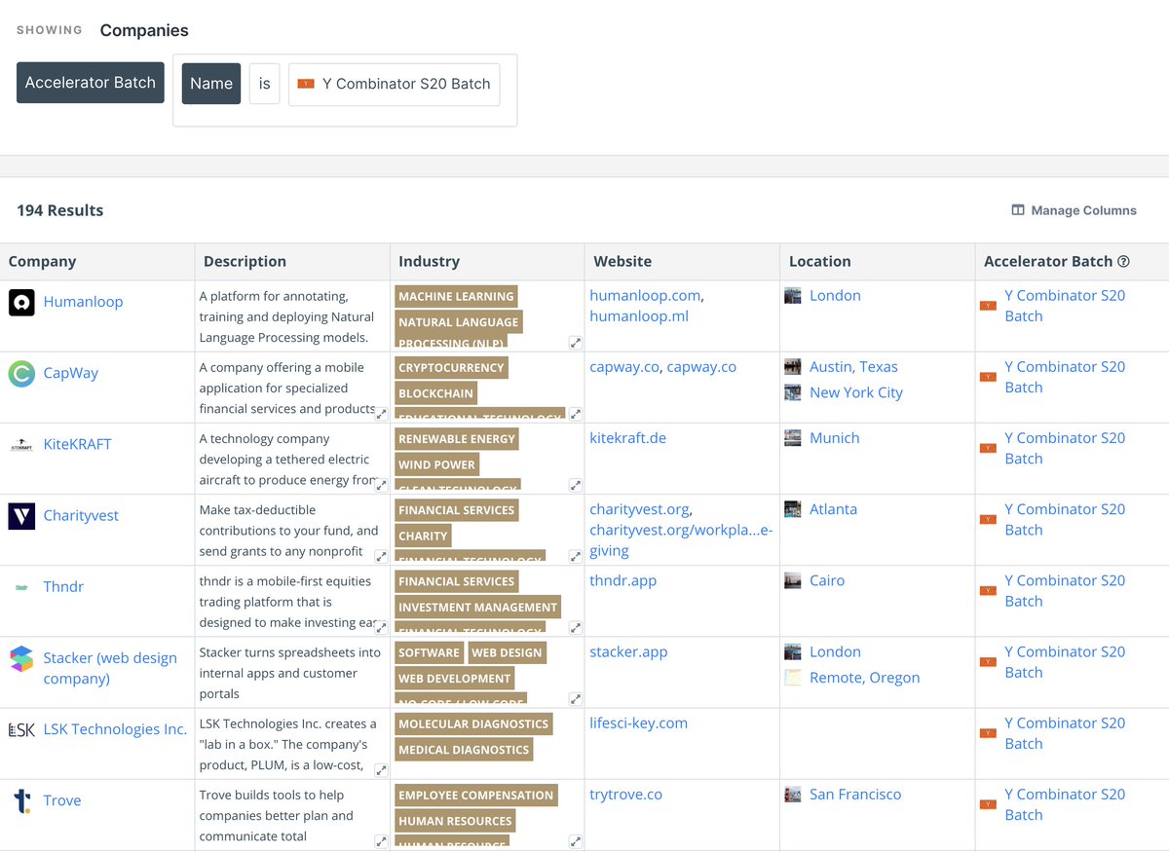Click the Description column header
The height and width of the screenshot is (852, 1169).
coord(292,261)
